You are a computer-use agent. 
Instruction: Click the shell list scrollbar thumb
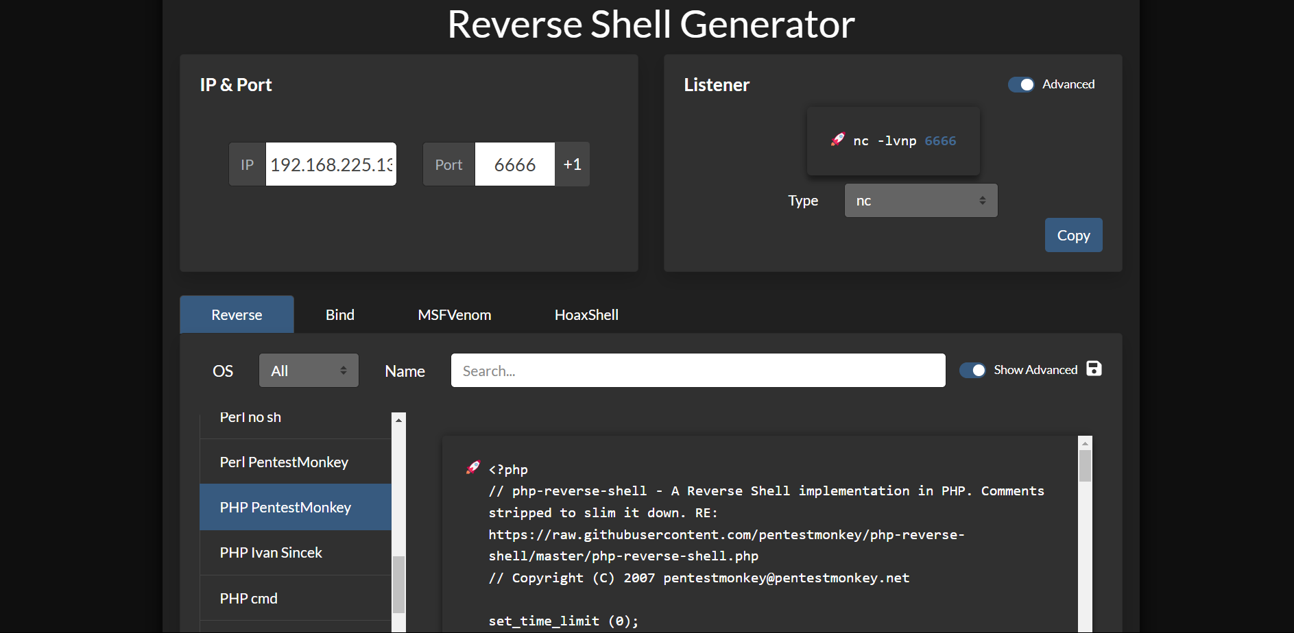click(398, 584)
